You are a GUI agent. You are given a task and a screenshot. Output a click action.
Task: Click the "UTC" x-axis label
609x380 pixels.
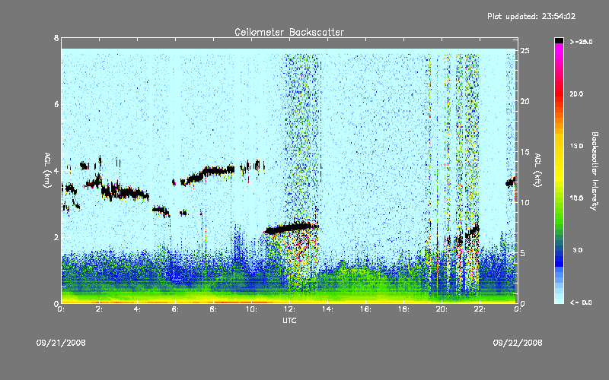(289, 320)
